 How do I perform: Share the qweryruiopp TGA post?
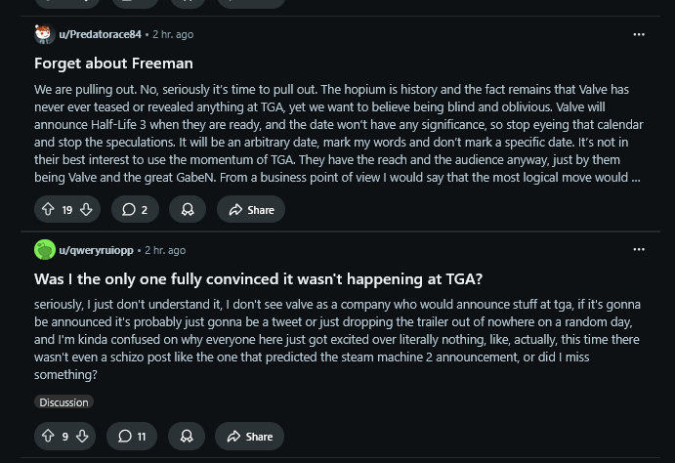pyautogui.click(x=250, y=437)
